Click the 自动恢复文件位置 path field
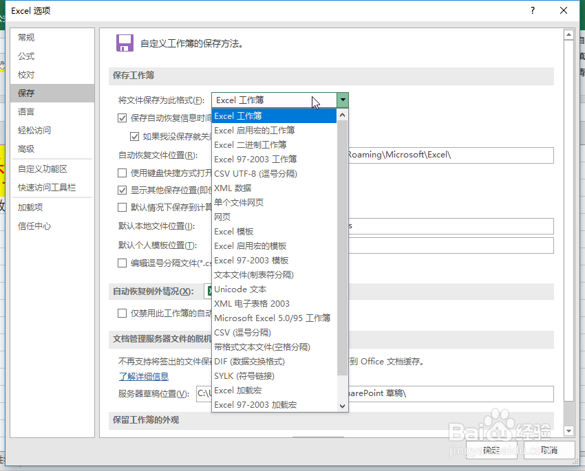Screen dimensions: 585x471 450,155
